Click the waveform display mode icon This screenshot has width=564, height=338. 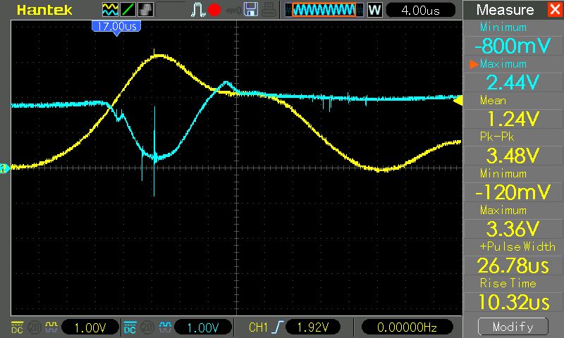point(110,10)
